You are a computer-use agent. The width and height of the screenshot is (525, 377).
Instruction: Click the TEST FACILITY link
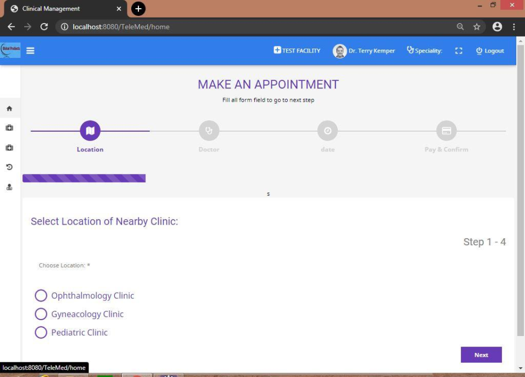pyautogui.click(x=296, y=50)
